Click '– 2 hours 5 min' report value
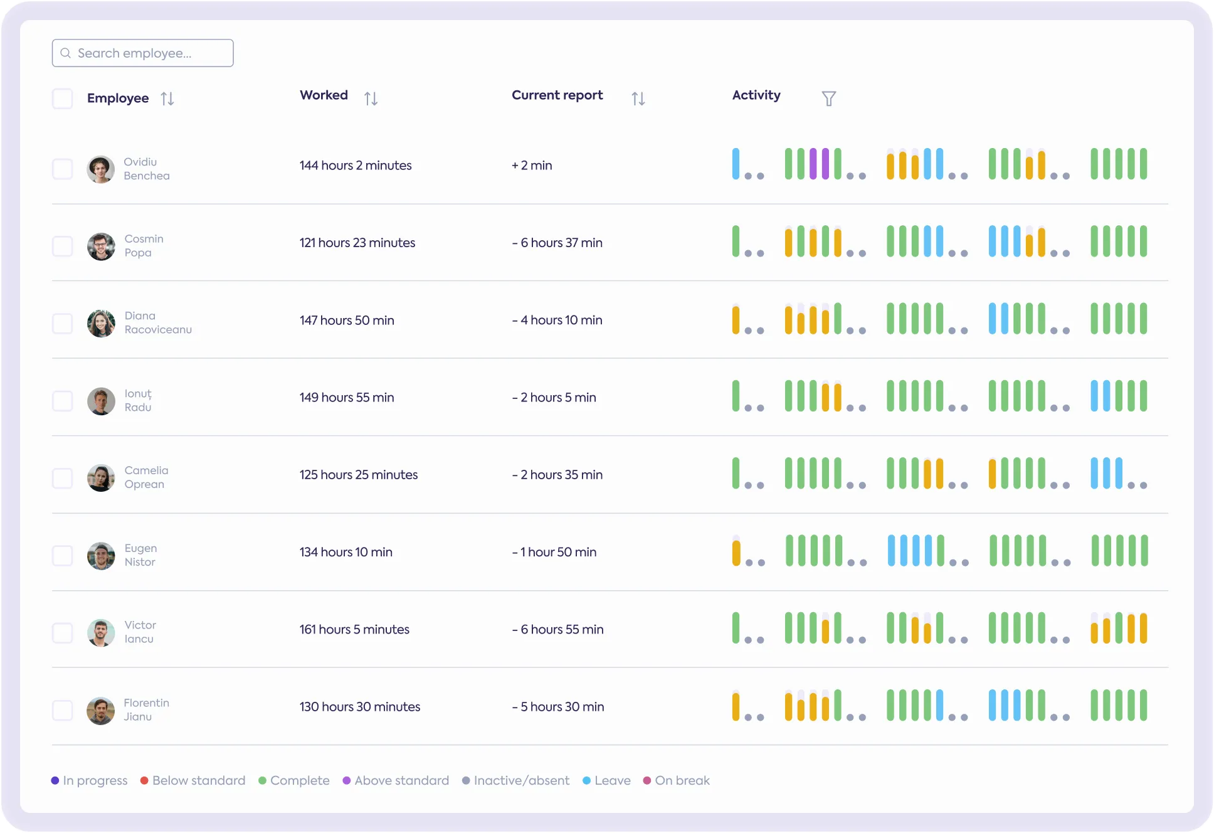The width and height of the screenshot is (1214, 833). pyautogui.click(x=554, y=398)
